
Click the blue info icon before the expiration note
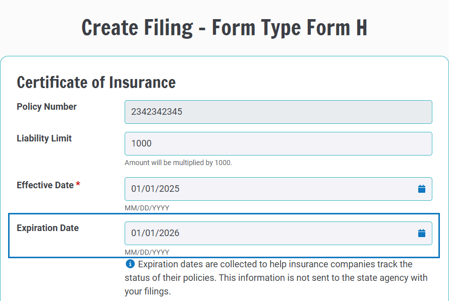(130, 264)
